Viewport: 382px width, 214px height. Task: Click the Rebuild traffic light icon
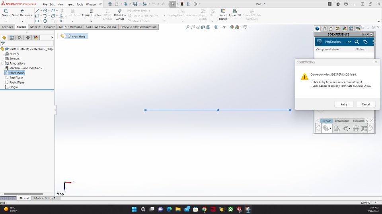tap(182, 4)
